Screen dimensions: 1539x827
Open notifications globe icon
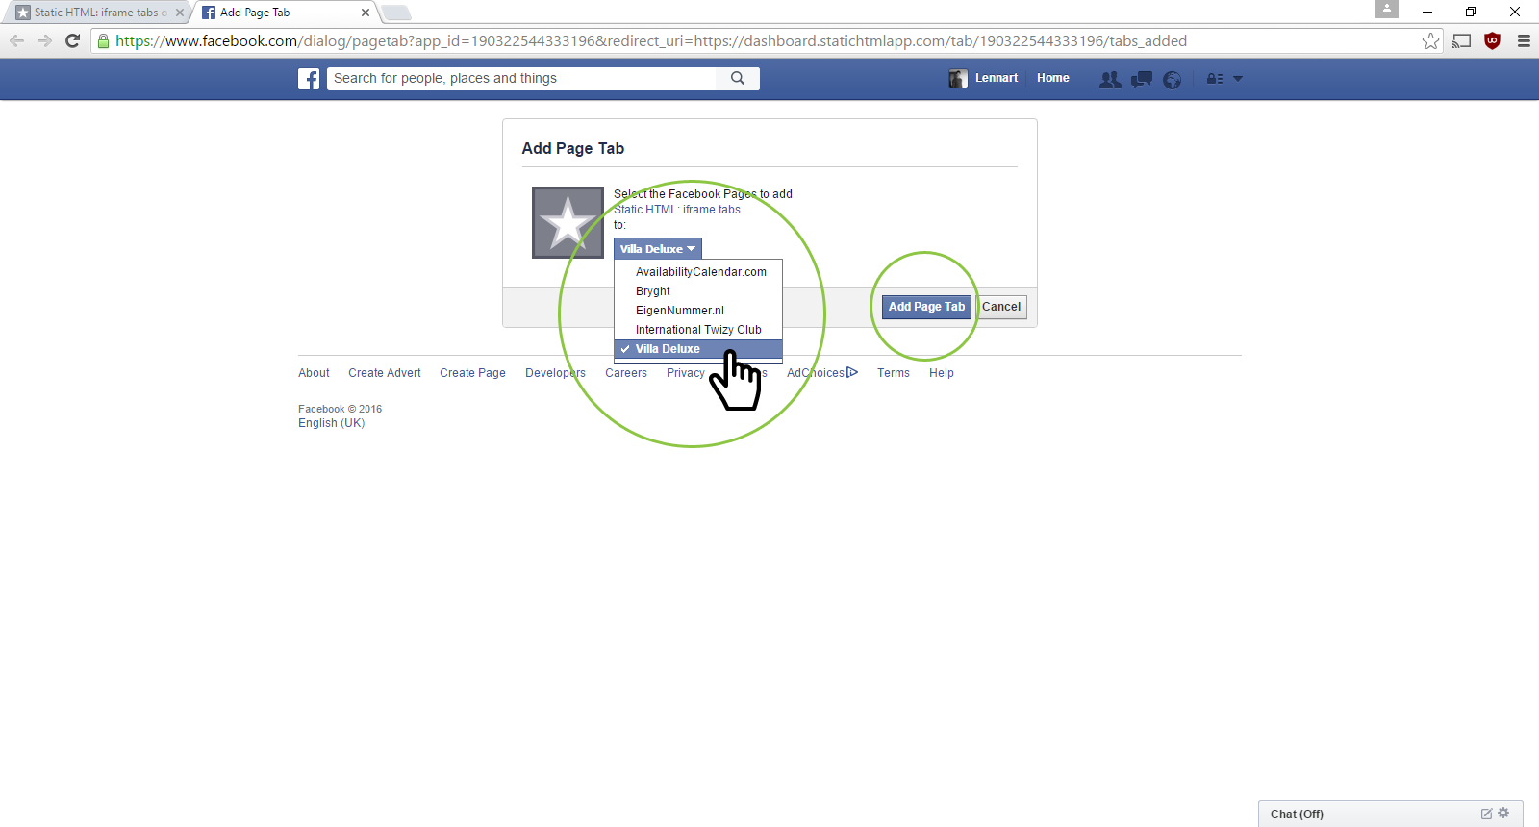(1172, 80)
